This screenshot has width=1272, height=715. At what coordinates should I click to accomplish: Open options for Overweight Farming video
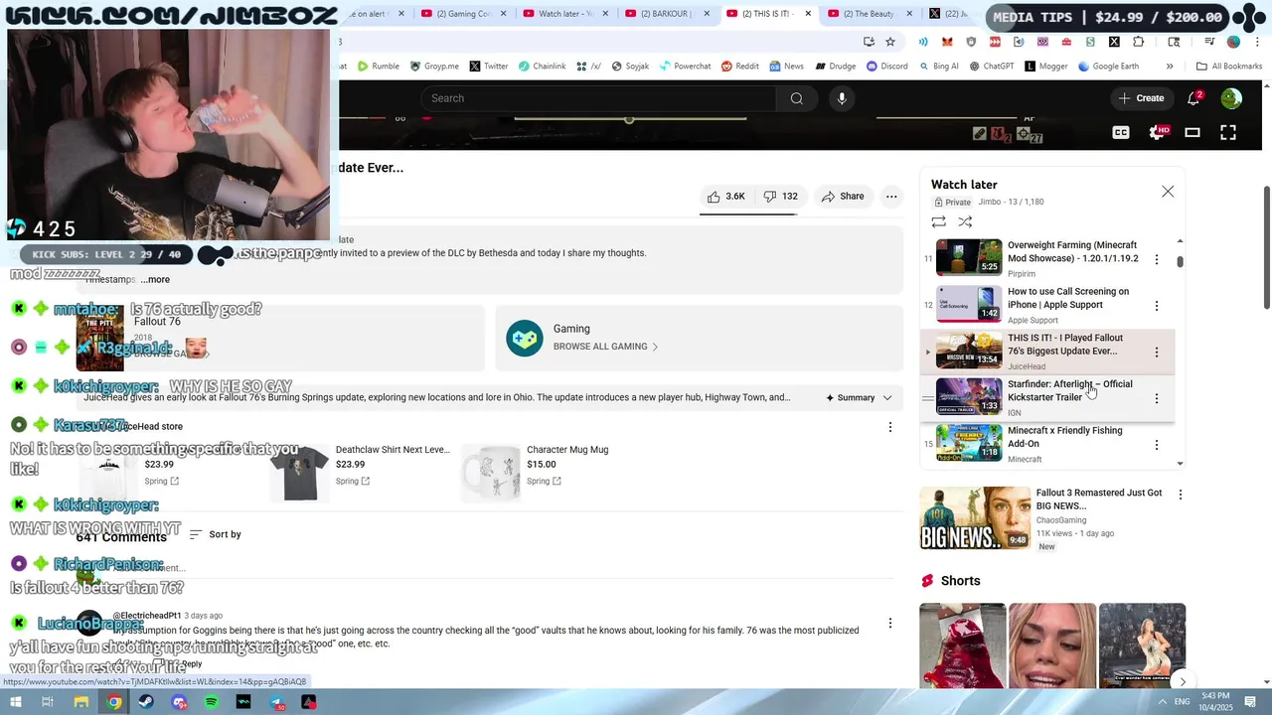(x=1156, y=259)
